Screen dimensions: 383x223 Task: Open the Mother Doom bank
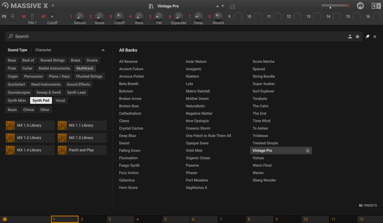(197, 98)
